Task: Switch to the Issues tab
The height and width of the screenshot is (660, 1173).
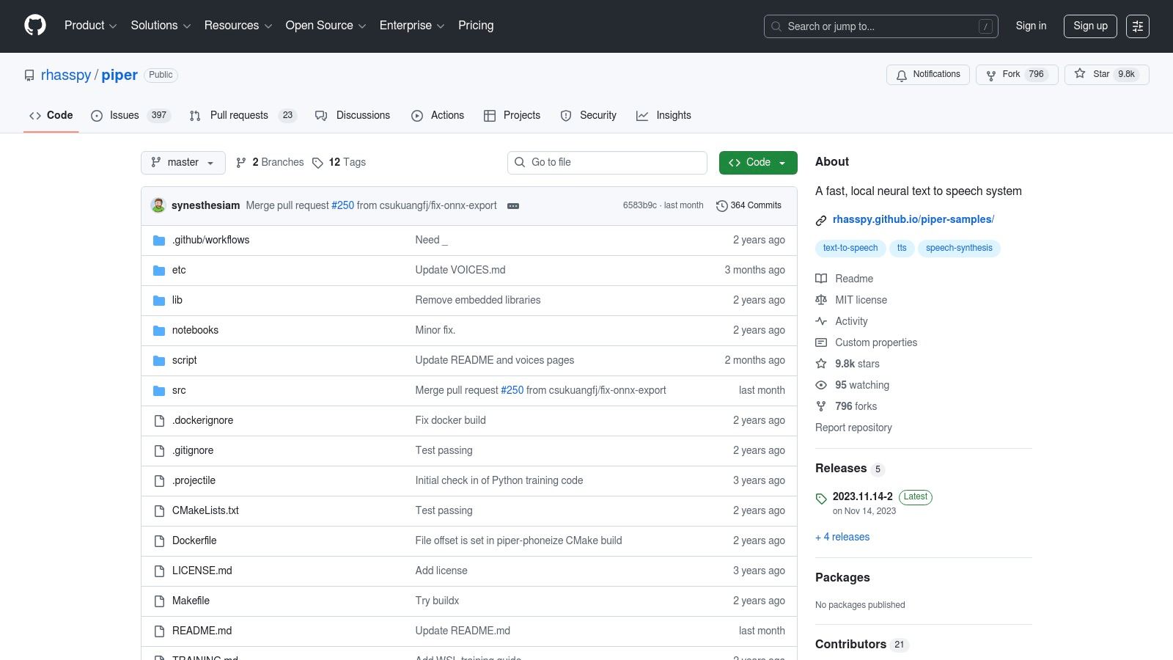Action: coord(130,116)
